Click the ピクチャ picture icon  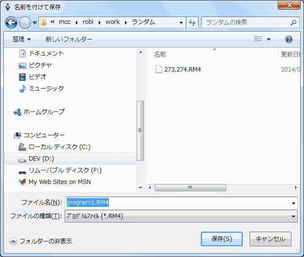[22, 66]
